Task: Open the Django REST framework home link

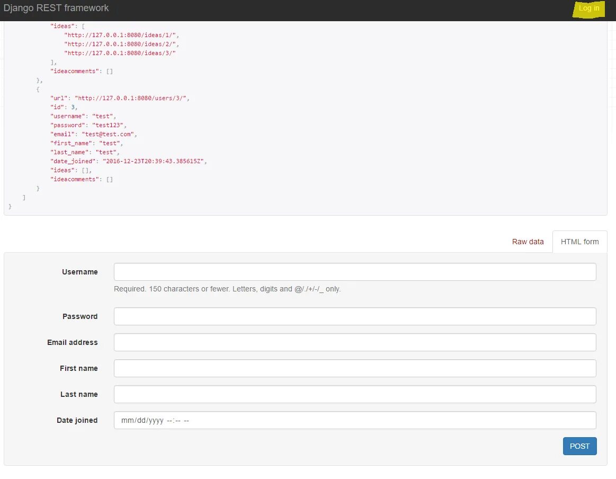Action: click(x=56, y=8)
